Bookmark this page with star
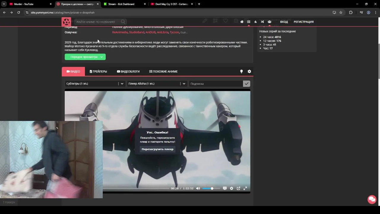 point(341,12)
